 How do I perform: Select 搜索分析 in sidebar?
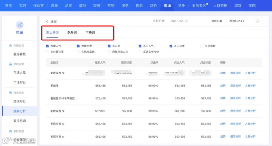[x=20, y=111]
